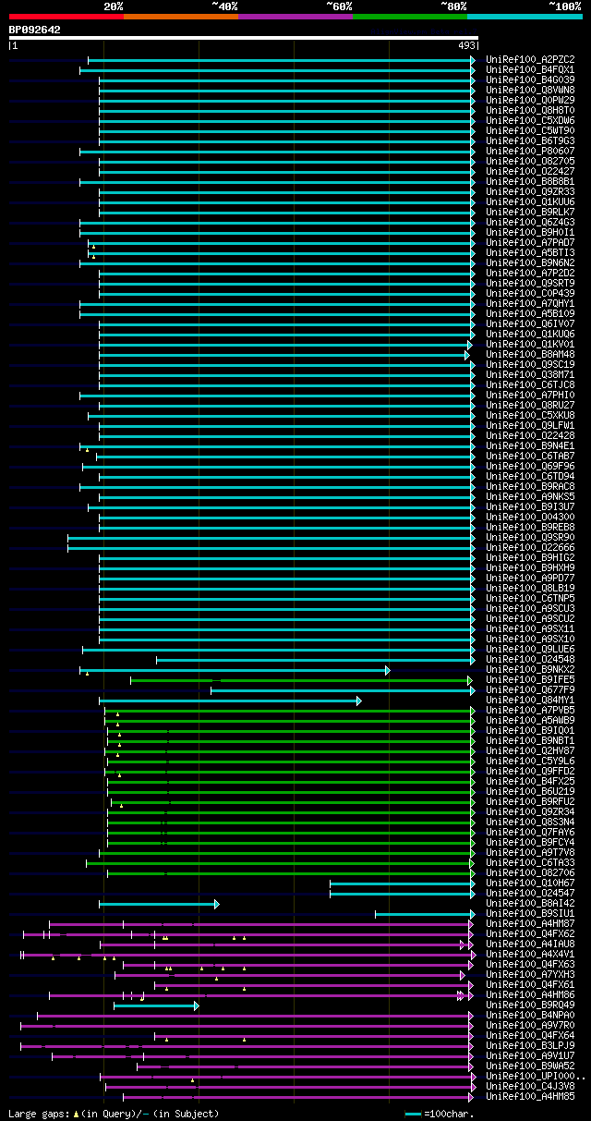The image size is (591, 1121).
Task: Click label UniRef100_A4X4V1
Action: point(530,954)
